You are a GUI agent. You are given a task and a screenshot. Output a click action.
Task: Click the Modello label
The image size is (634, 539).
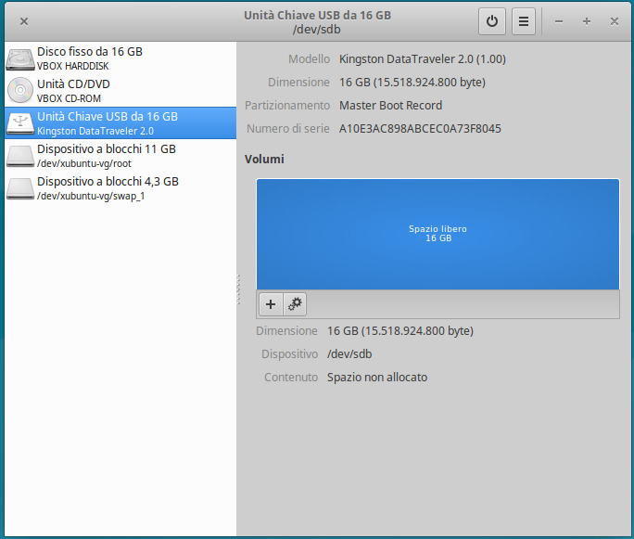click(309, 59)
